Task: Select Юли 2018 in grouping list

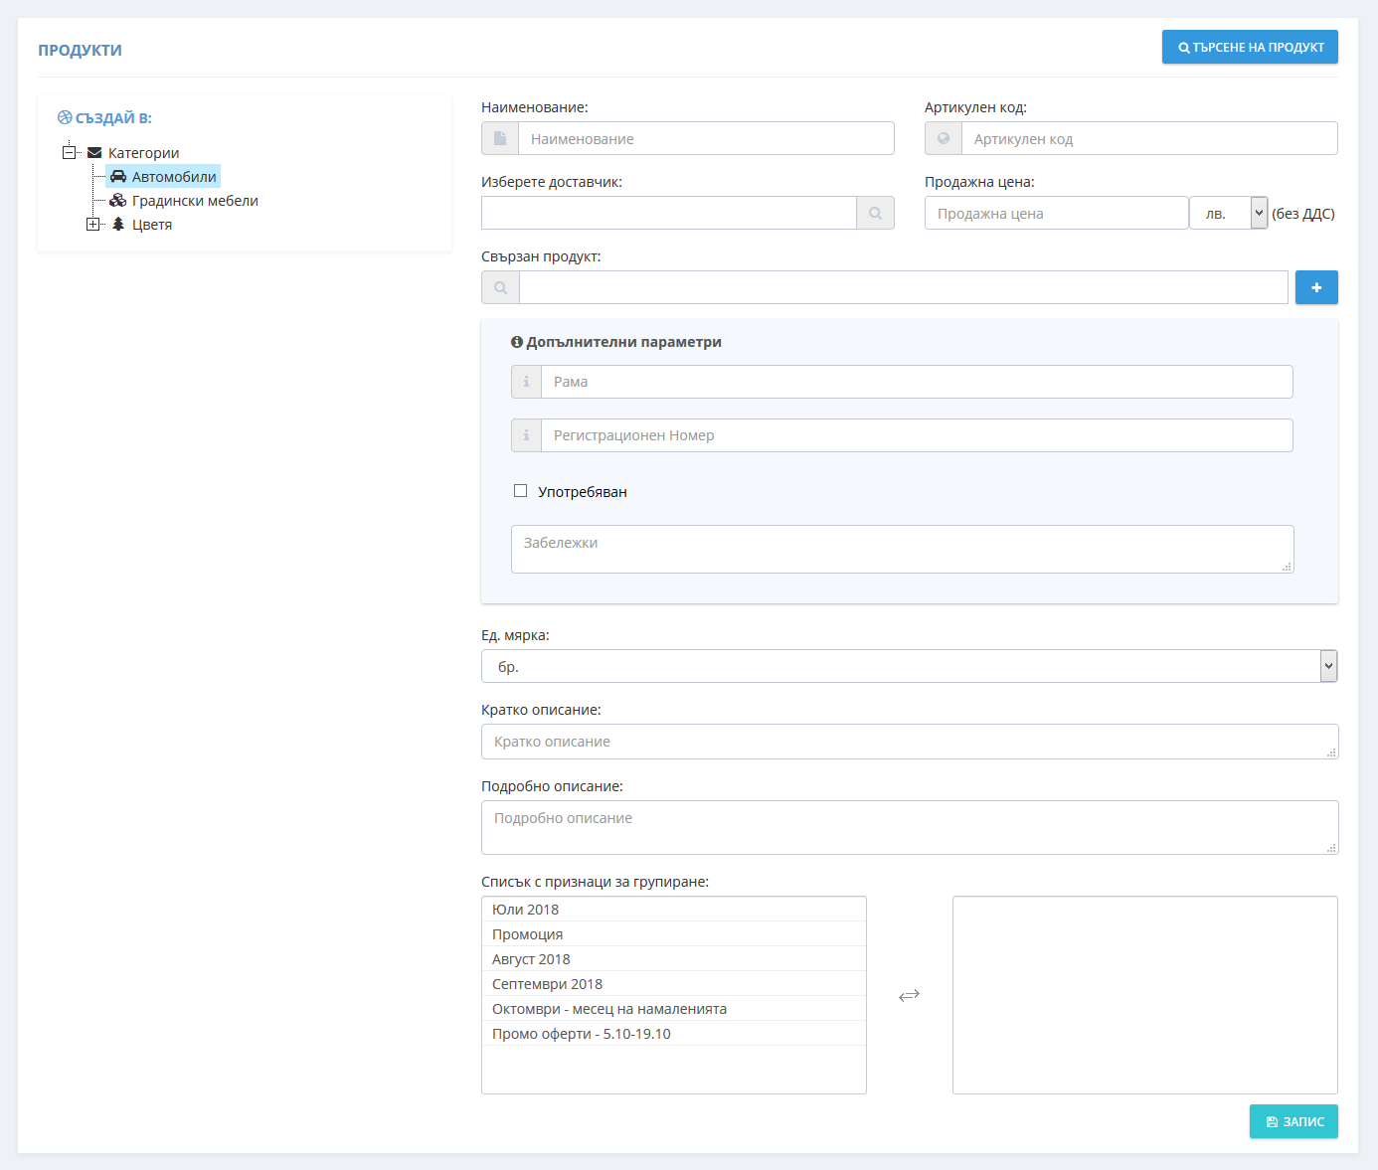Action: 674,910
